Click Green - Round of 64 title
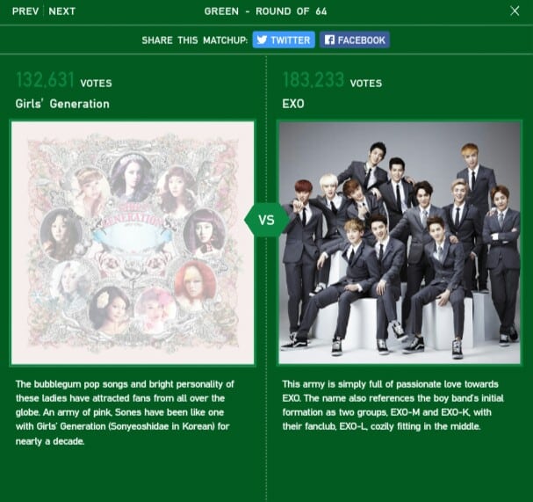Screen dimensions: 533x502 click(265, 11)
